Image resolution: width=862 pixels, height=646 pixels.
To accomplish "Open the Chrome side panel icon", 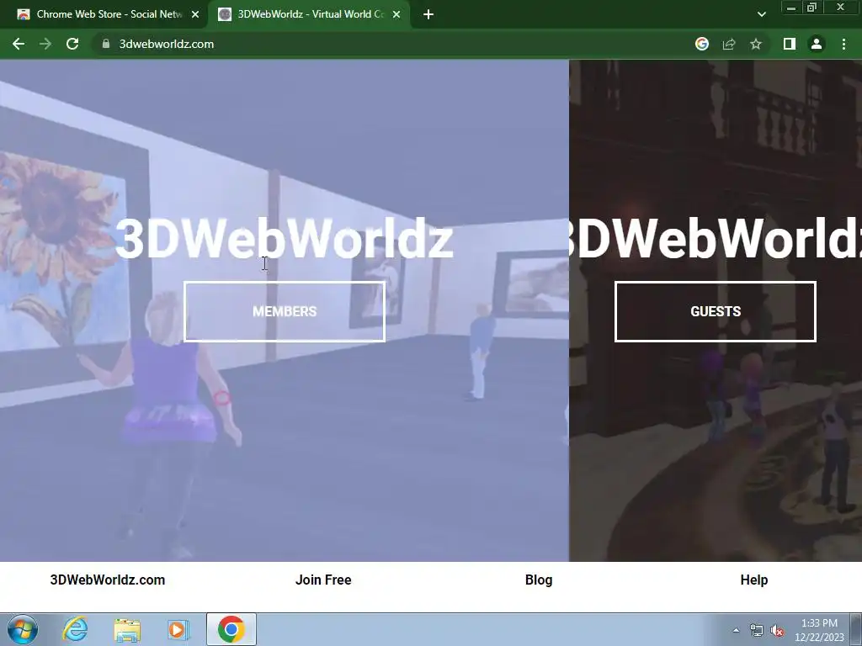I will [790, 44].
